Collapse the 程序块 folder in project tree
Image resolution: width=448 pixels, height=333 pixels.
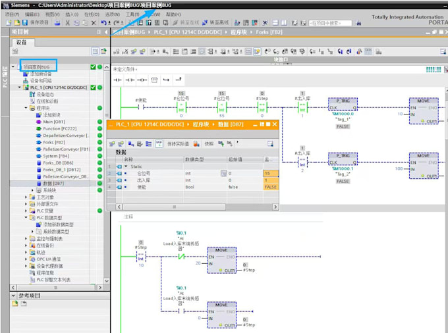pyautogui.click(x=26, y=108)
